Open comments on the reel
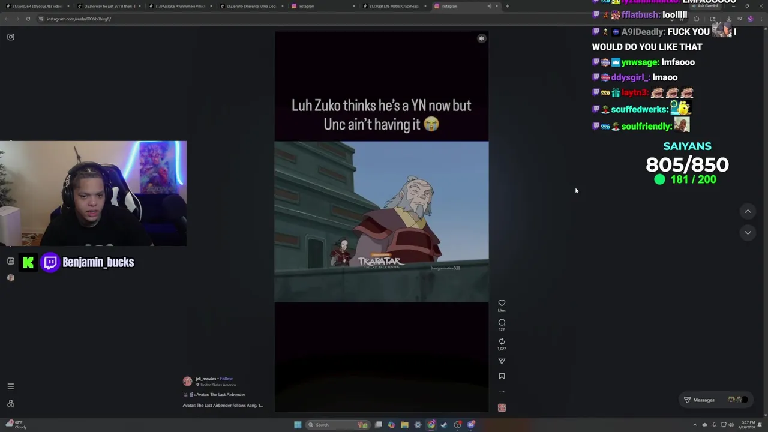The image size is (768, 432). [x=502, y=322]
